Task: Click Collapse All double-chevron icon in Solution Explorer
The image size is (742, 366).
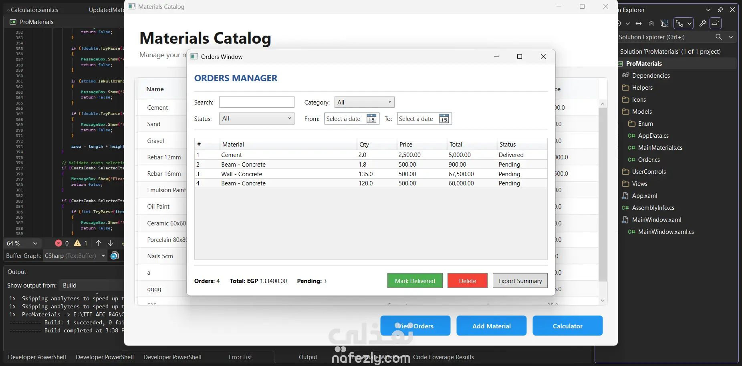Action: tap(651, 24)
